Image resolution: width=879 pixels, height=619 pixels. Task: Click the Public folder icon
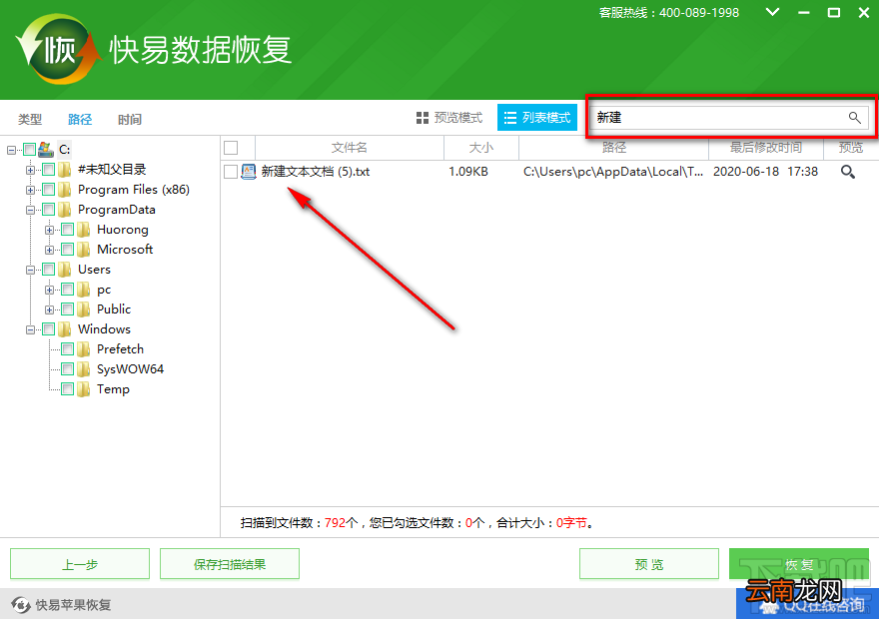click(x=84, y=309)
